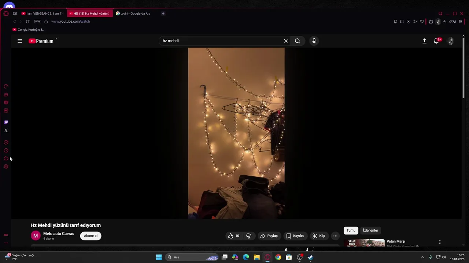Click the video player area

236,133
